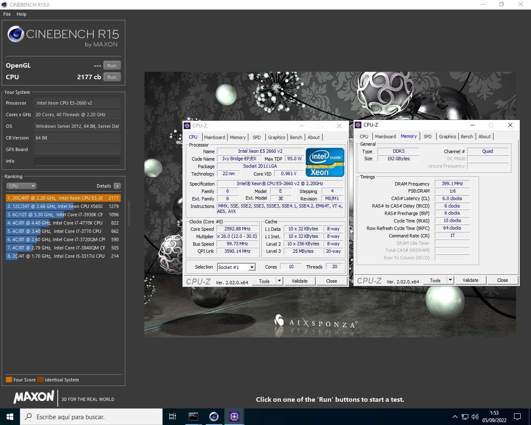Click Tools button in left CPU-Z window
Image resolution: width=531 pixels, height=425 pixels.
coord(264,281)
